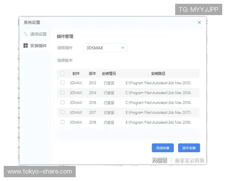Toggle the select-all checkbox in table header
This screenshot has height=181, width=226.
point(62,74)
